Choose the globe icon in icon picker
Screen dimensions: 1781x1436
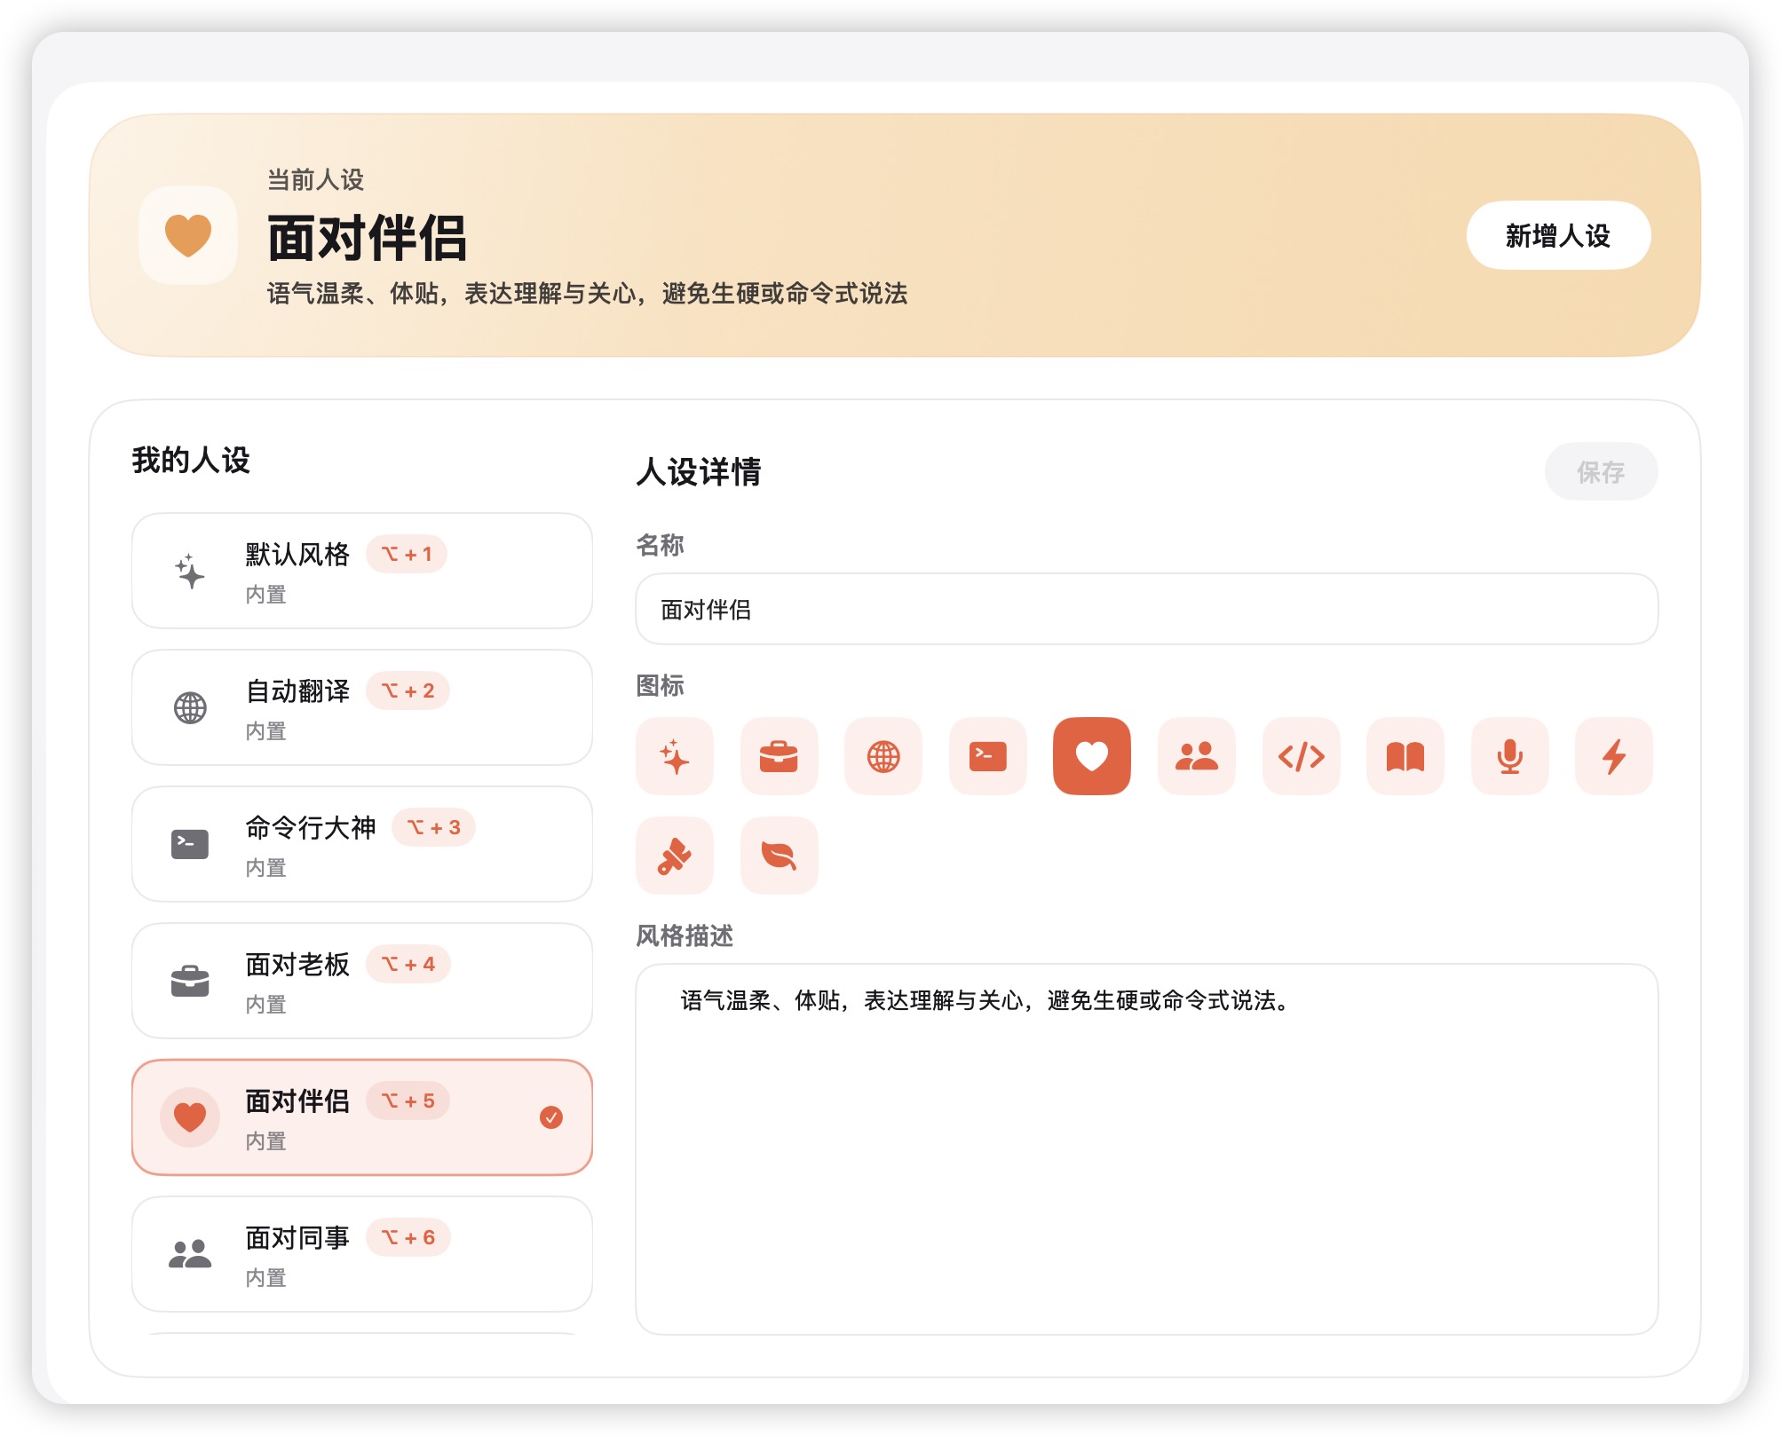coord(883,756)
